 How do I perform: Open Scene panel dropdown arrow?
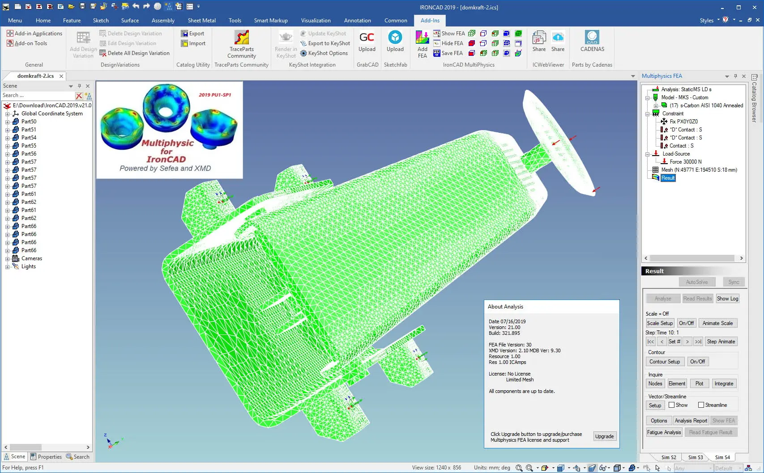(71, 86)
